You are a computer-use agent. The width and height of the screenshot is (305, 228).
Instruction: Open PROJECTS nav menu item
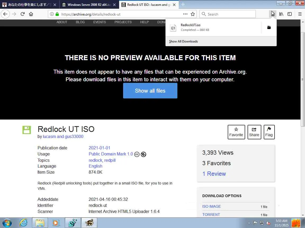click(123, 22)
